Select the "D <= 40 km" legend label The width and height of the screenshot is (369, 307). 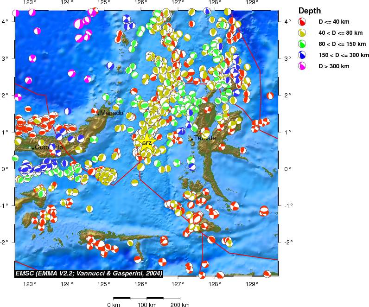[335, 22]
